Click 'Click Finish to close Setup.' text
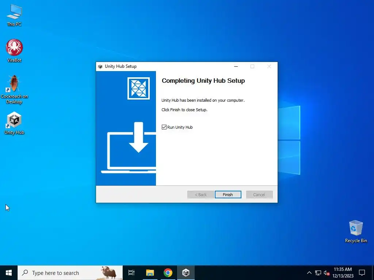Screen dimensions: 374x280 tap(184, 110)
